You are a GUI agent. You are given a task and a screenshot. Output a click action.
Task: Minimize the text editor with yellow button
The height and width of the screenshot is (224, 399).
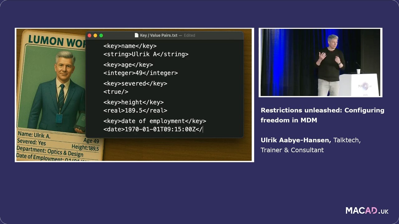click(x=95, y=35)
